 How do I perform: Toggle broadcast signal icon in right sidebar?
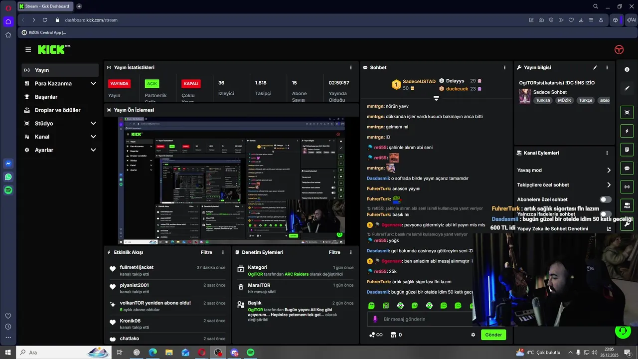point(627,187)
